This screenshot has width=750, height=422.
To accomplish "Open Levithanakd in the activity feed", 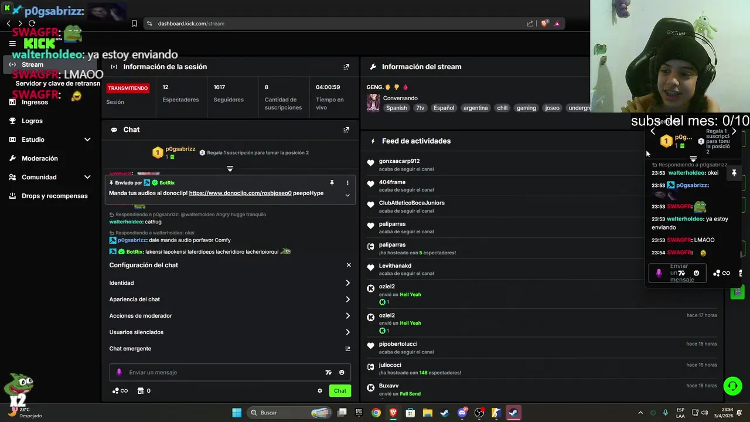I will tap(395, 266).
